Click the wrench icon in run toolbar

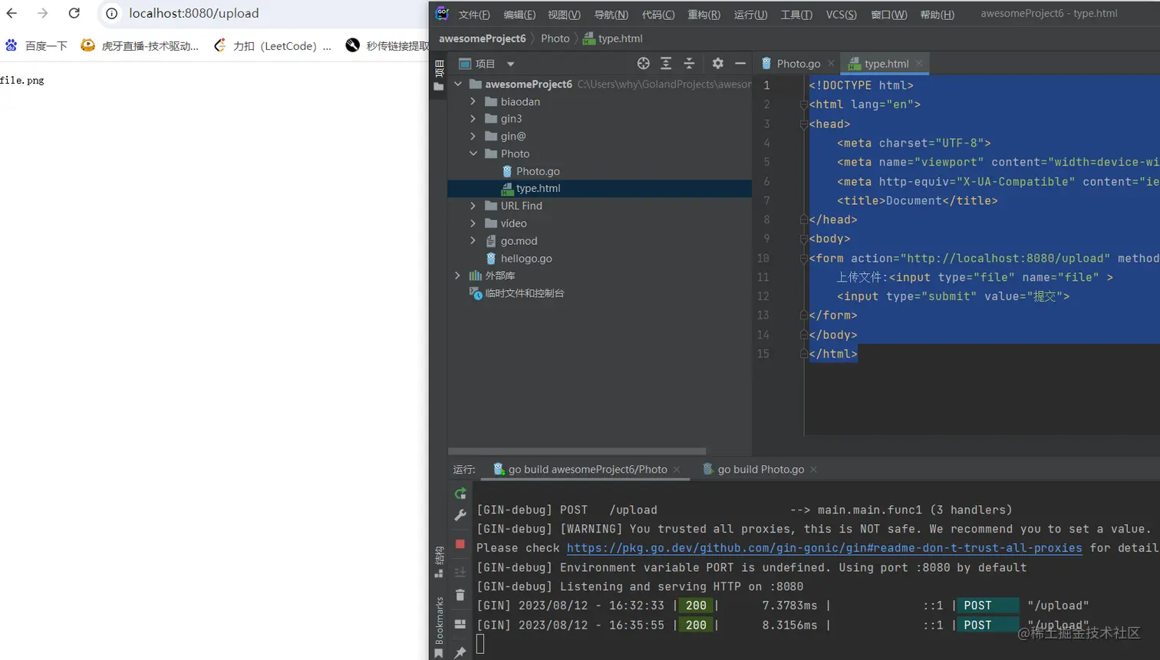460,516
